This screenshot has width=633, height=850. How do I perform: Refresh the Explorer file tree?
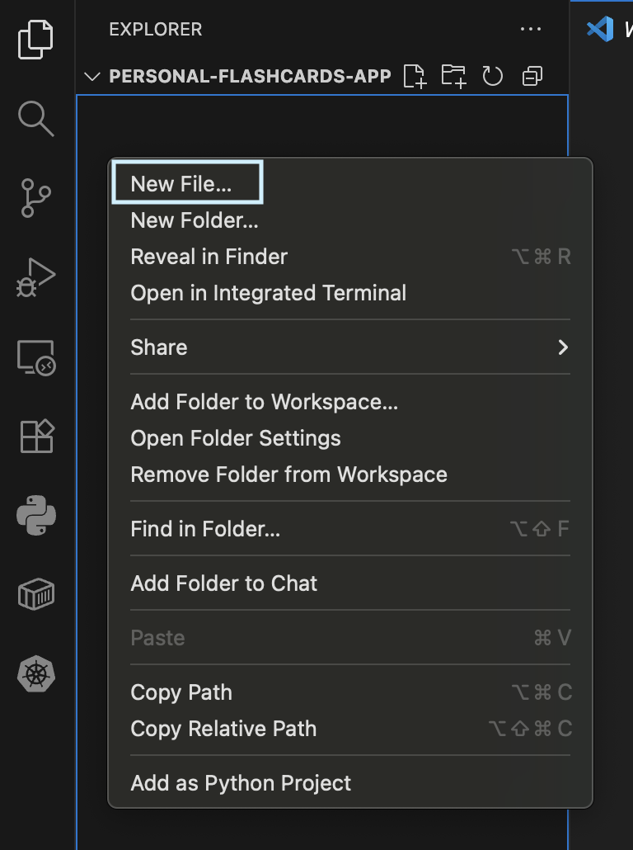(x=492, y=76)
